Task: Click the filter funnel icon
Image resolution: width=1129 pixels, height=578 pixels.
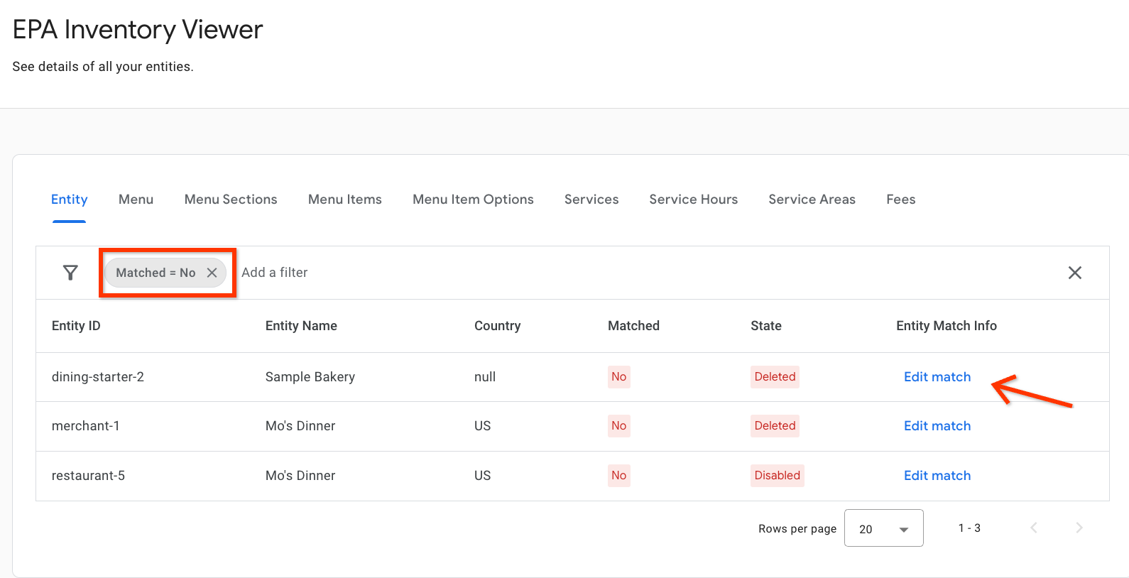Action: [70, 273]
